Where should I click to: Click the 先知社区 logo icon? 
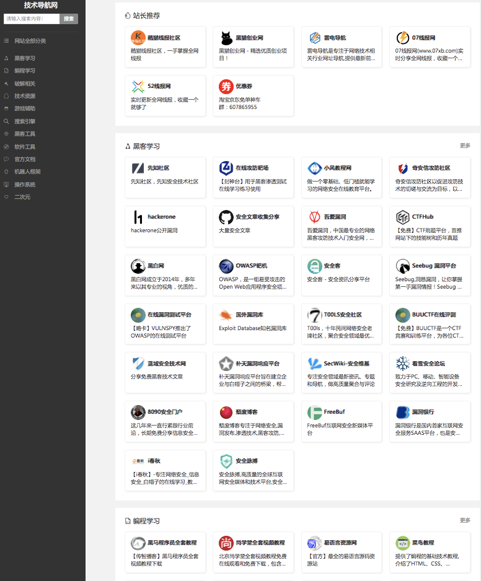coord(138,168)
